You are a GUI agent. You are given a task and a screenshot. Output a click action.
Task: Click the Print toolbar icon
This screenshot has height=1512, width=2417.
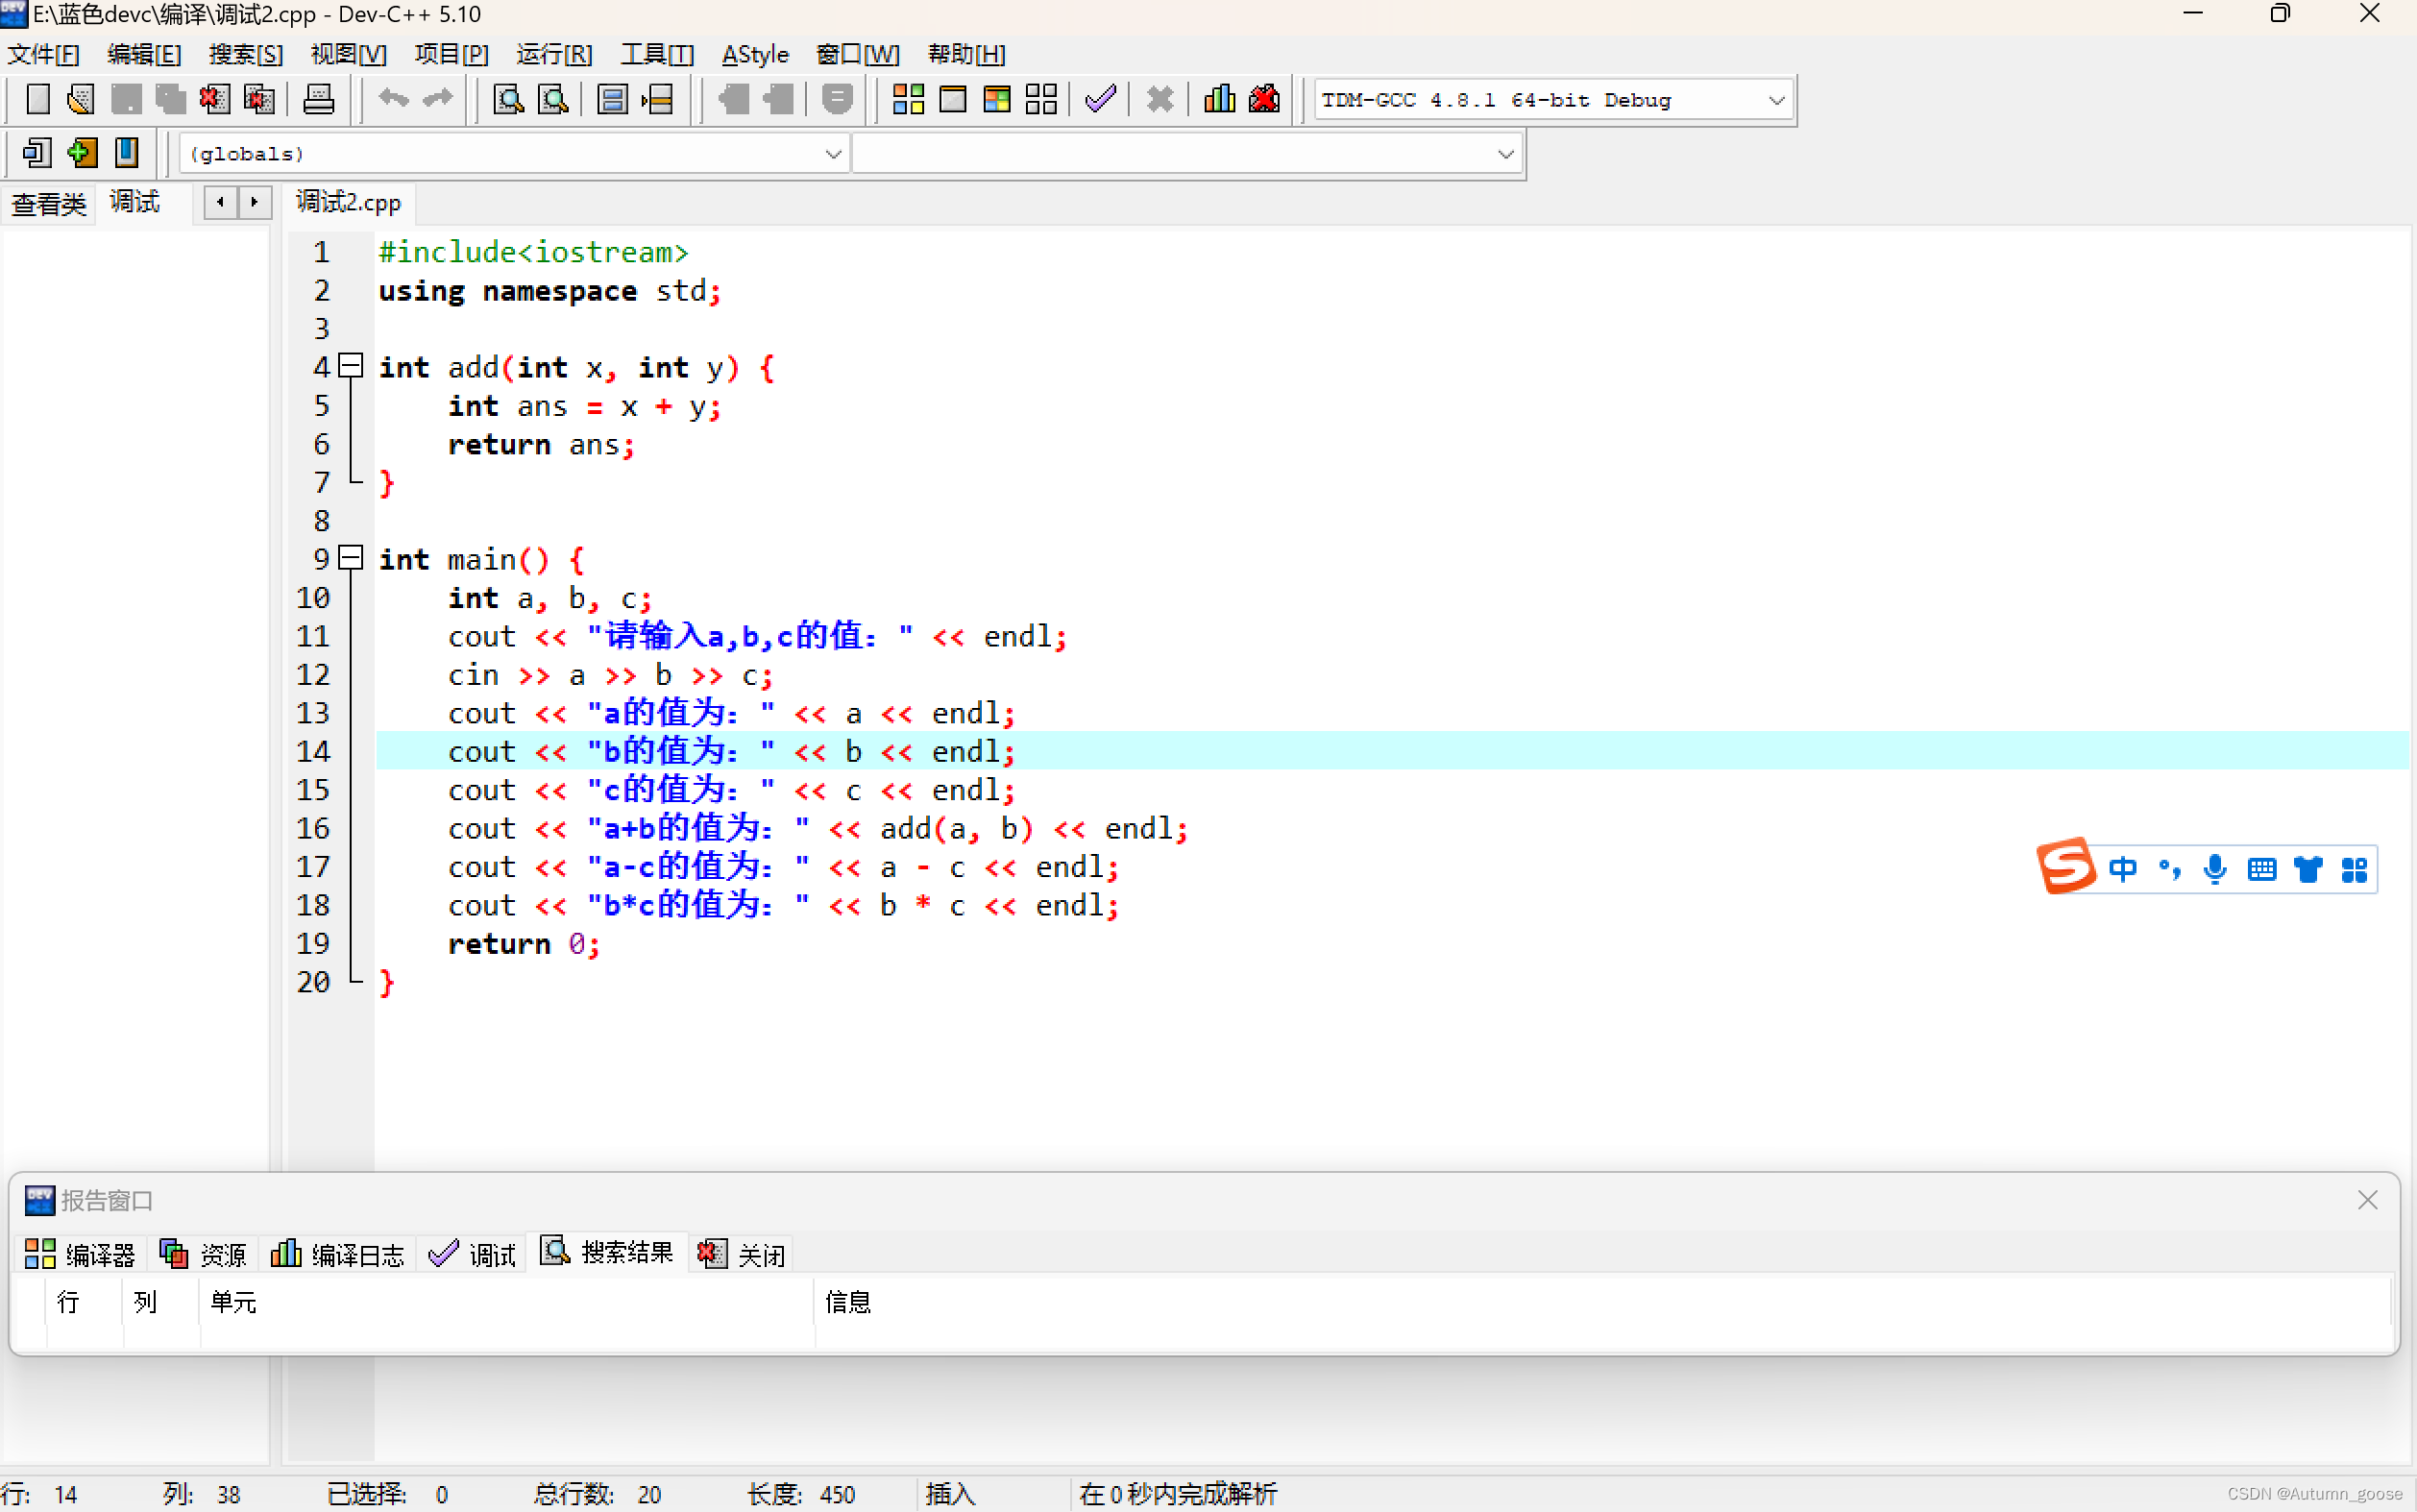pyautogui.click(x=318, y=99)
